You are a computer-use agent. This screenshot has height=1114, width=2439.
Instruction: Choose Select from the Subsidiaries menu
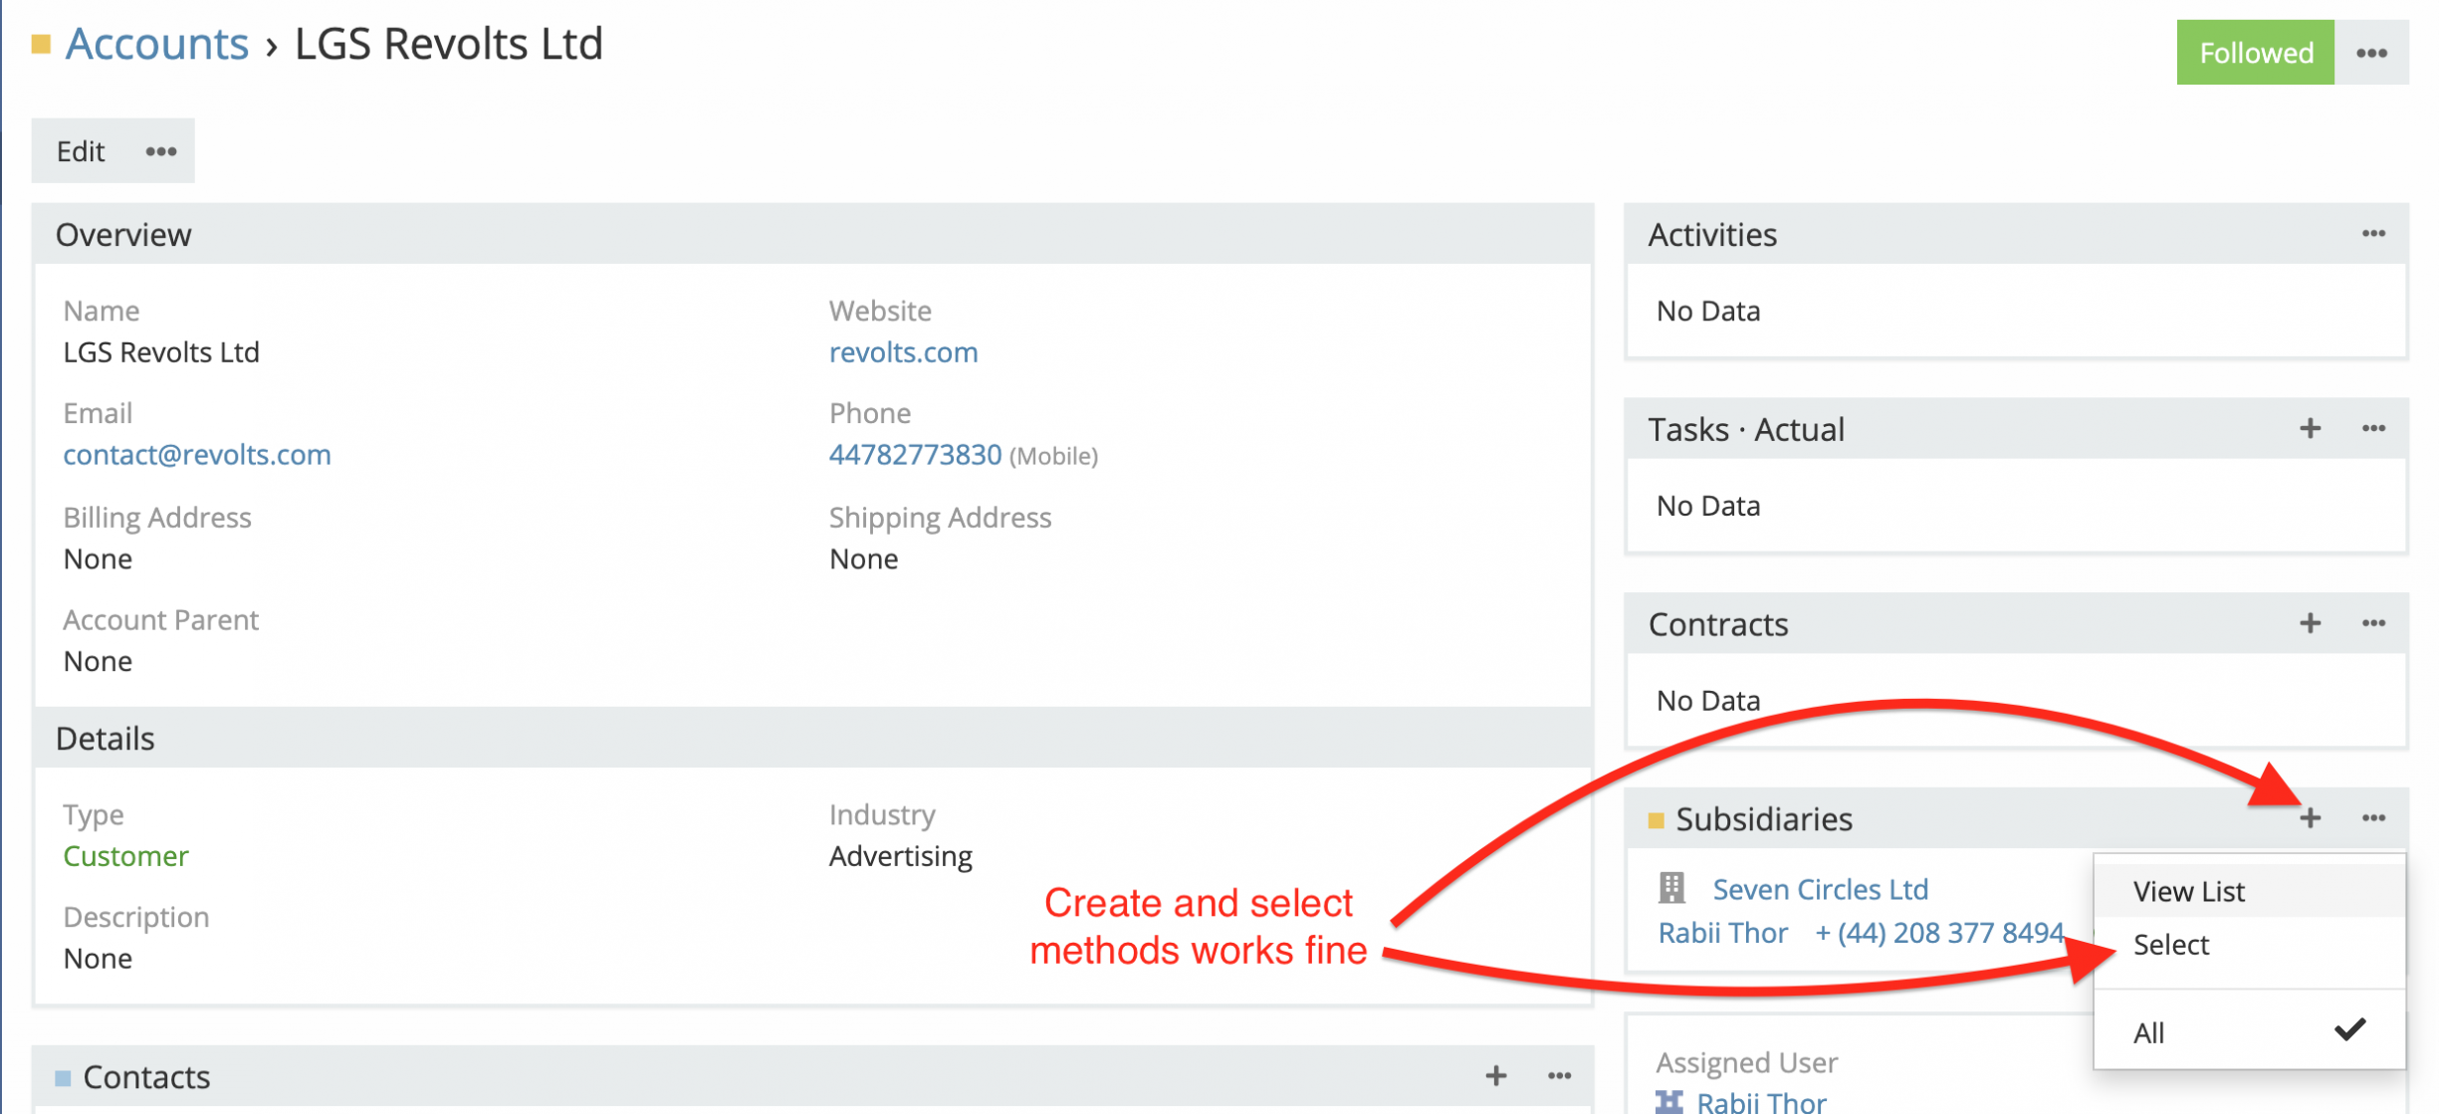pyautogui.click(x=2170, y=945)
